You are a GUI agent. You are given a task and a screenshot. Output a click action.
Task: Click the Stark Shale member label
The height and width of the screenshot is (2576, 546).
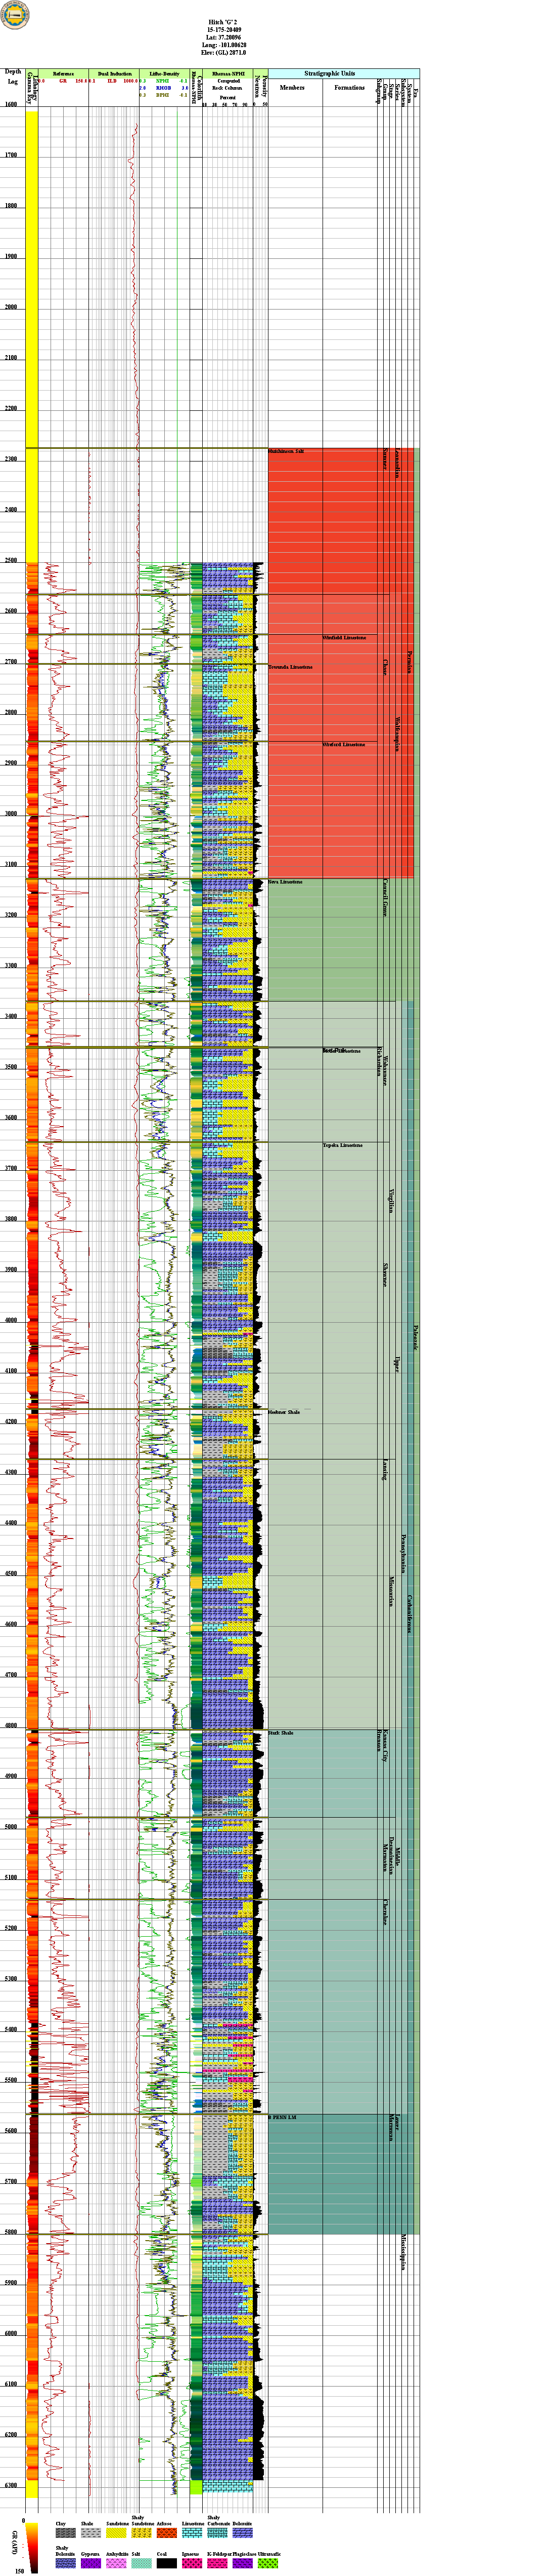coord(281,1733)
